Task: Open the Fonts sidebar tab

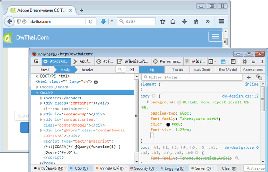Action: pyautogui.click(x=202, y=70)
